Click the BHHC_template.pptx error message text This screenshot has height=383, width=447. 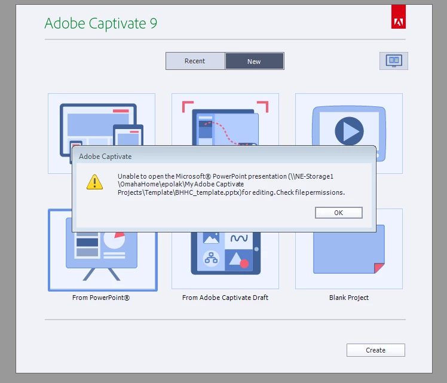pos(231,184)
